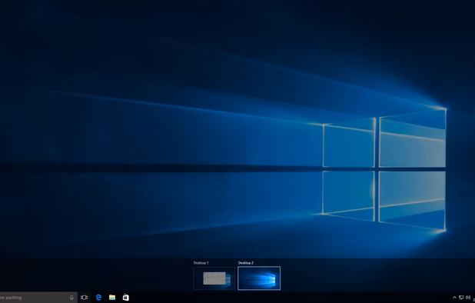475x303 pixels.
Task: Click the "Desktop 2" label
Action: pyautogui.click(x=246, y=263)
